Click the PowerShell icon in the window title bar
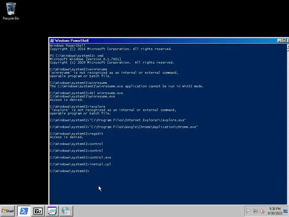Viewport: 289px width, 217px height. (52, 41)
